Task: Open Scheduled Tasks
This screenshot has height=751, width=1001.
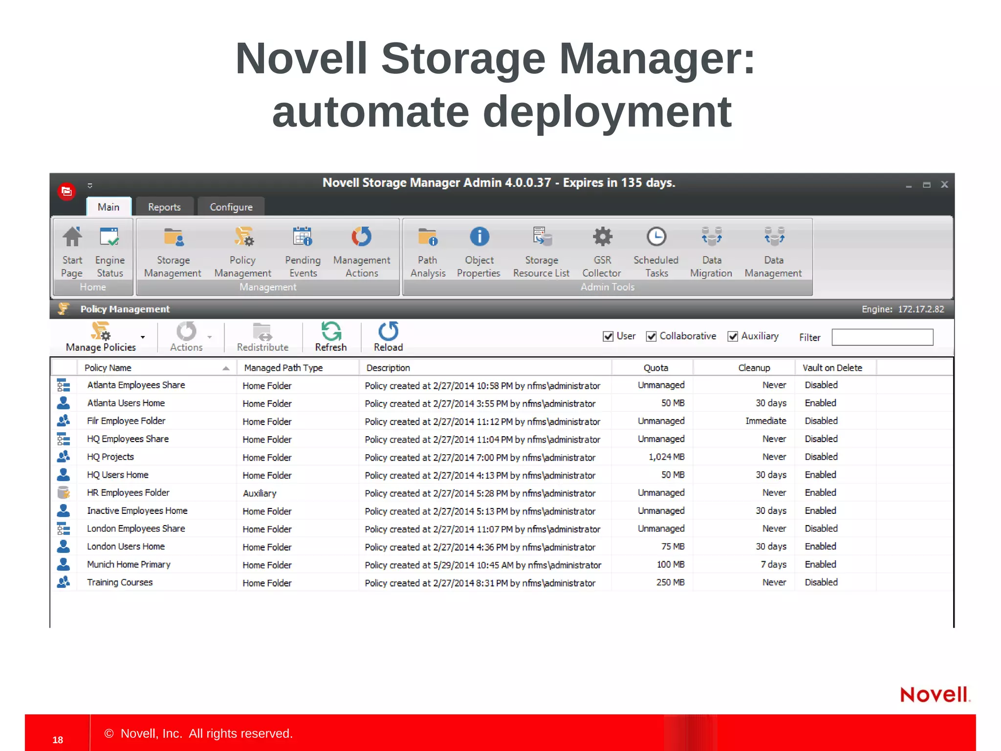Action: 656,252
